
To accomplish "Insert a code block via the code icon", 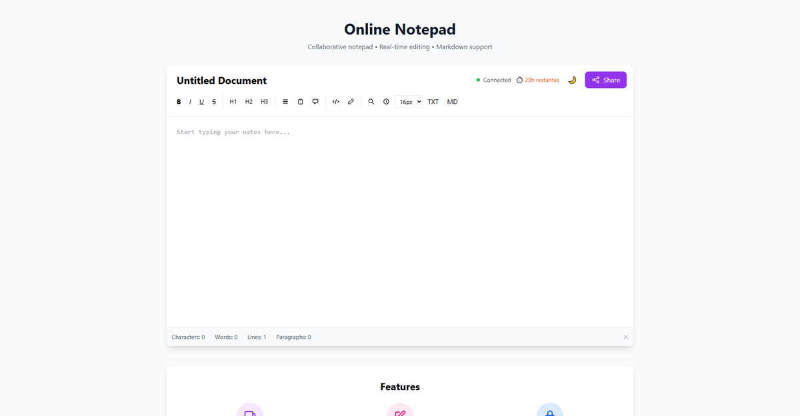I will (x=335, y=102).
